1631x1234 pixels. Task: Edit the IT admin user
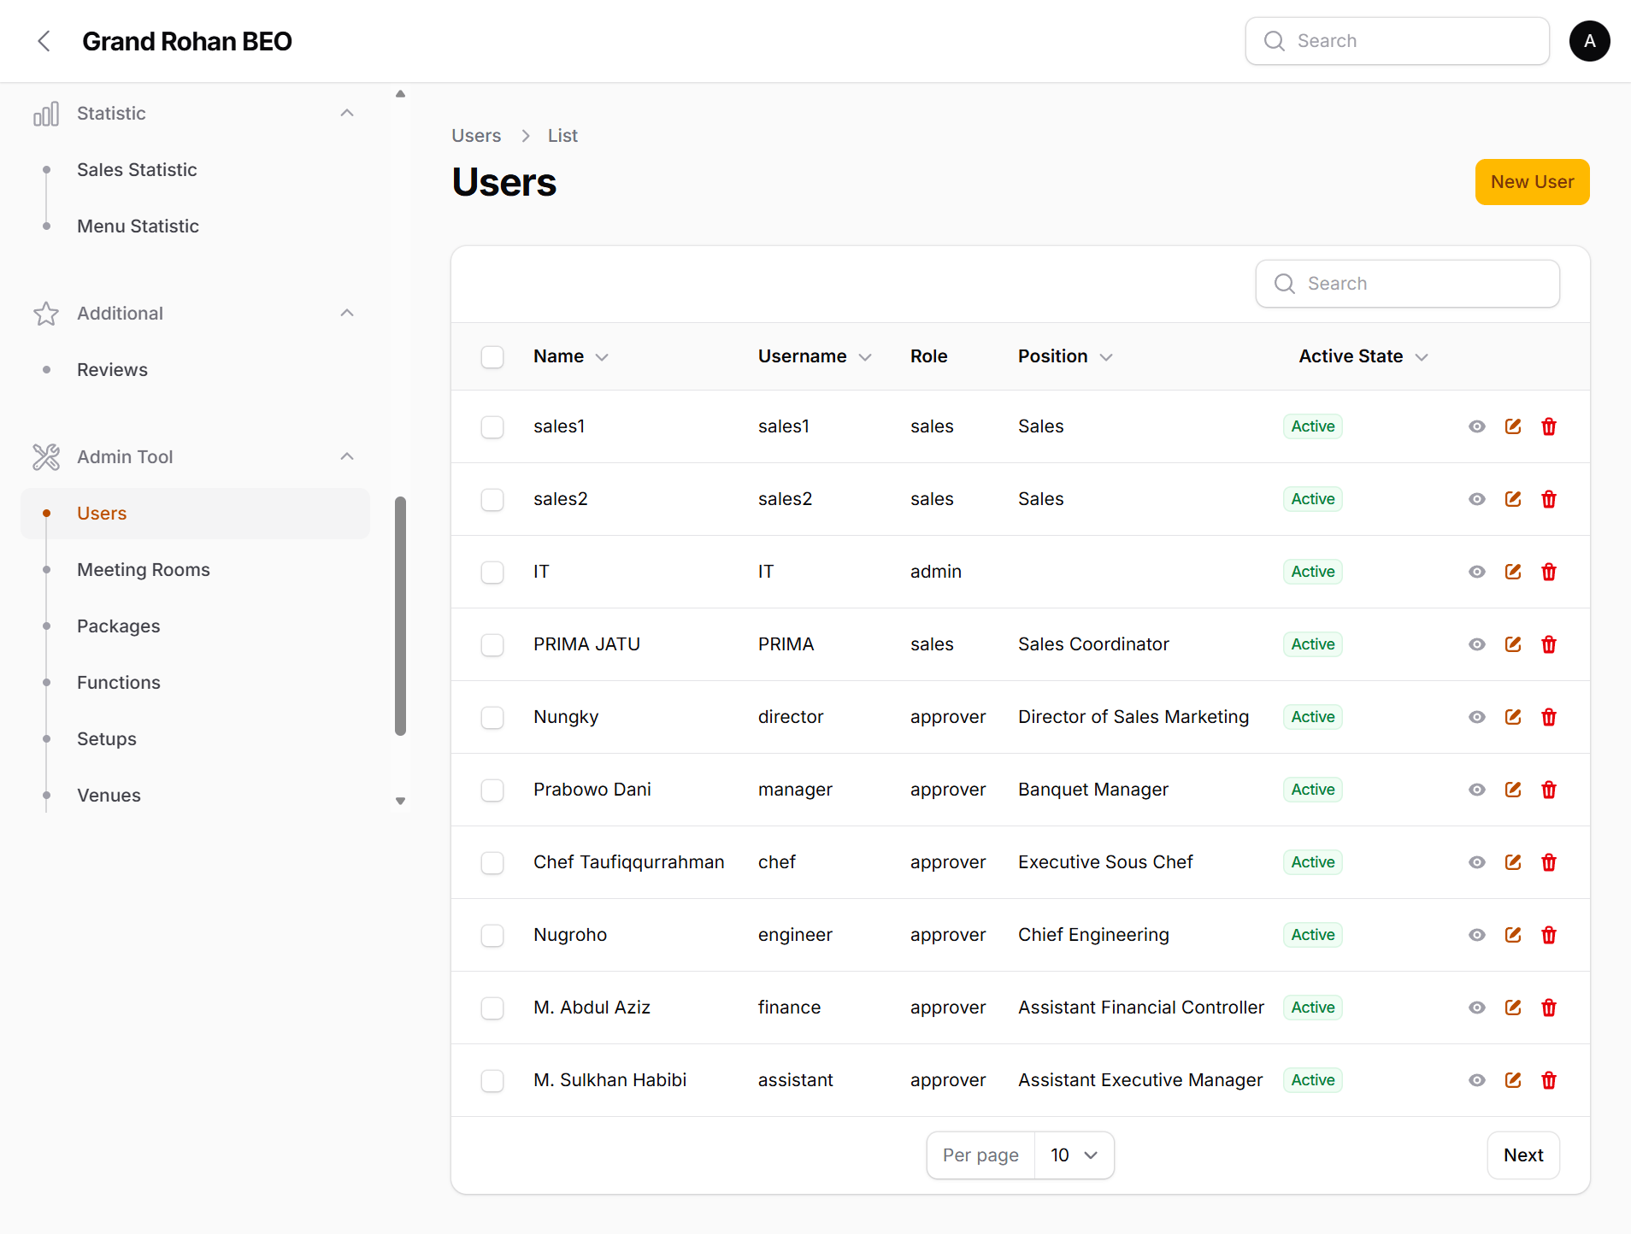pos(1513,572)
